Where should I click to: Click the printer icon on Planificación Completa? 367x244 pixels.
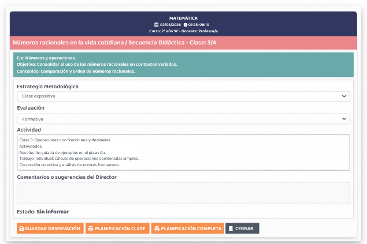click(x=156, y=228)
